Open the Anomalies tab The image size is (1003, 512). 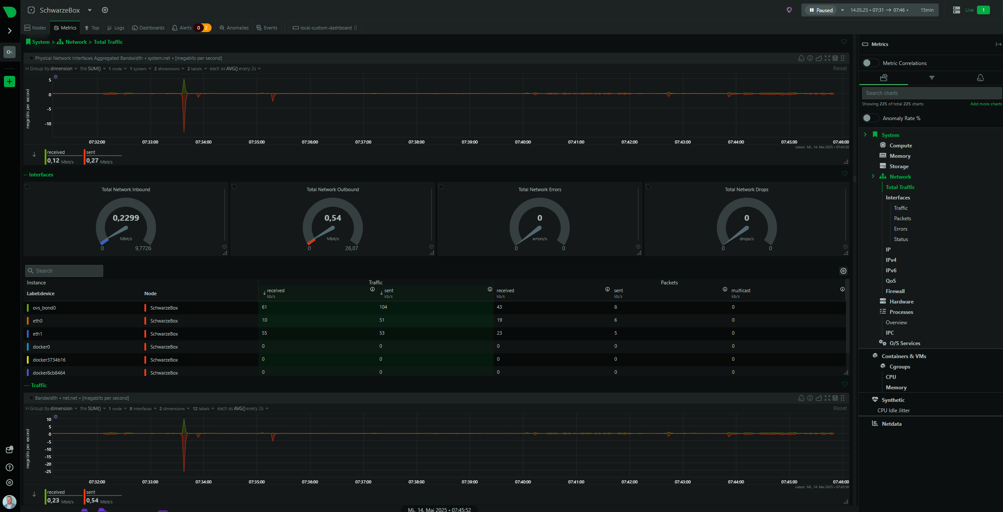[x=234, y=28]
